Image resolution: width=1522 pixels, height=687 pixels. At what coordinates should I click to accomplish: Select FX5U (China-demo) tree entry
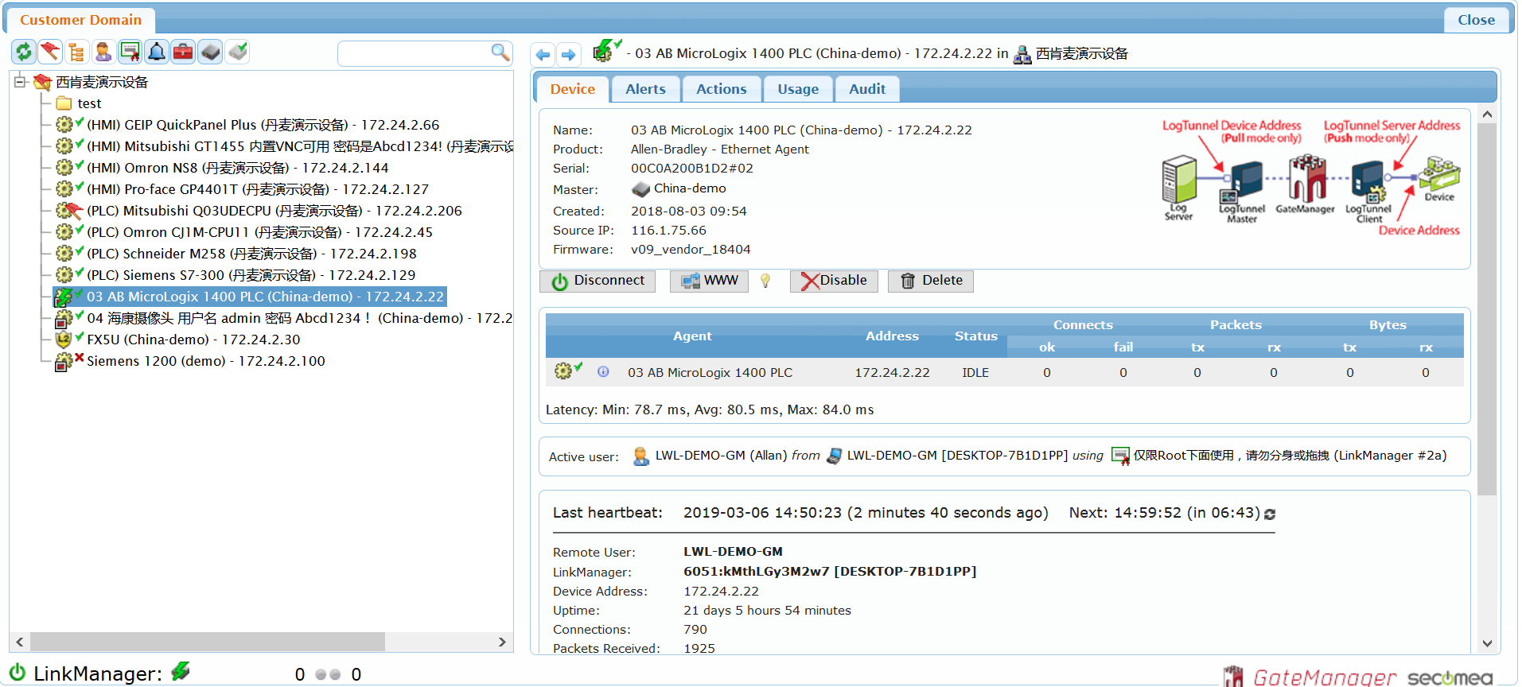[193, 340]
